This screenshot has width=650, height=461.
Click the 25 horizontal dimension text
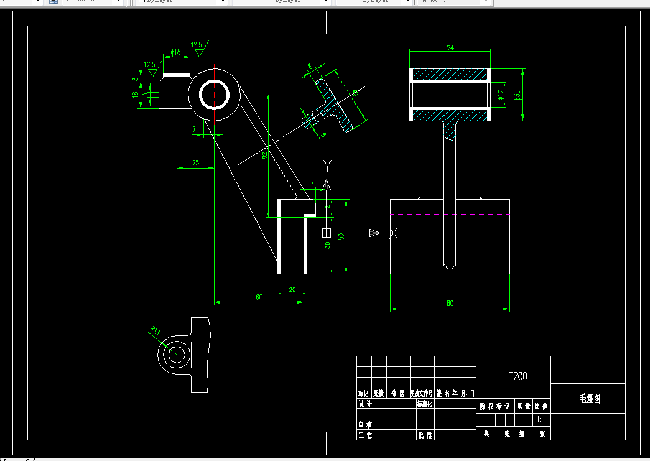[x=196, y=163]
